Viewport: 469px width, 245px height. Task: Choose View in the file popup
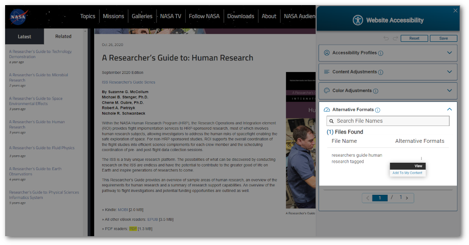click(x=408, y=166)
